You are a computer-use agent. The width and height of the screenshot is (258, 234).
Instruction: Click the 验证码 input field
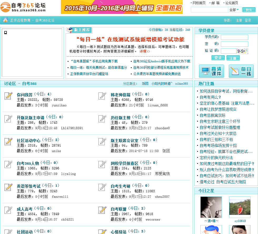pyautogui.click(x=229, y=51)
